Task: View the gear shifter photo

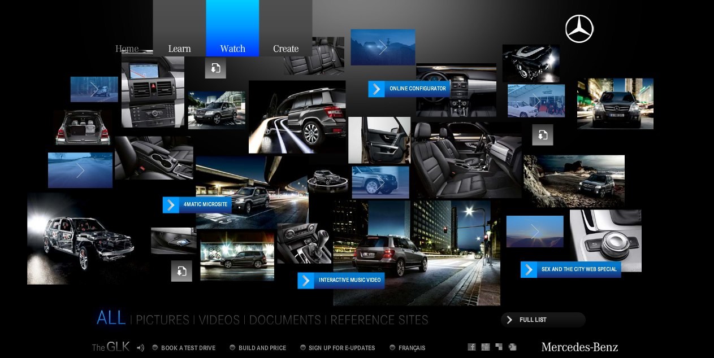Action: [304, 243]
